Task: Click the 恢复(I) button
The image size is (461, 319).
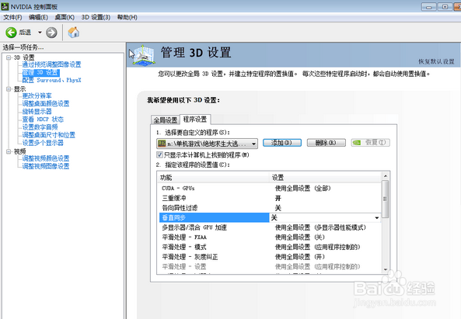Action: [371, 143]
